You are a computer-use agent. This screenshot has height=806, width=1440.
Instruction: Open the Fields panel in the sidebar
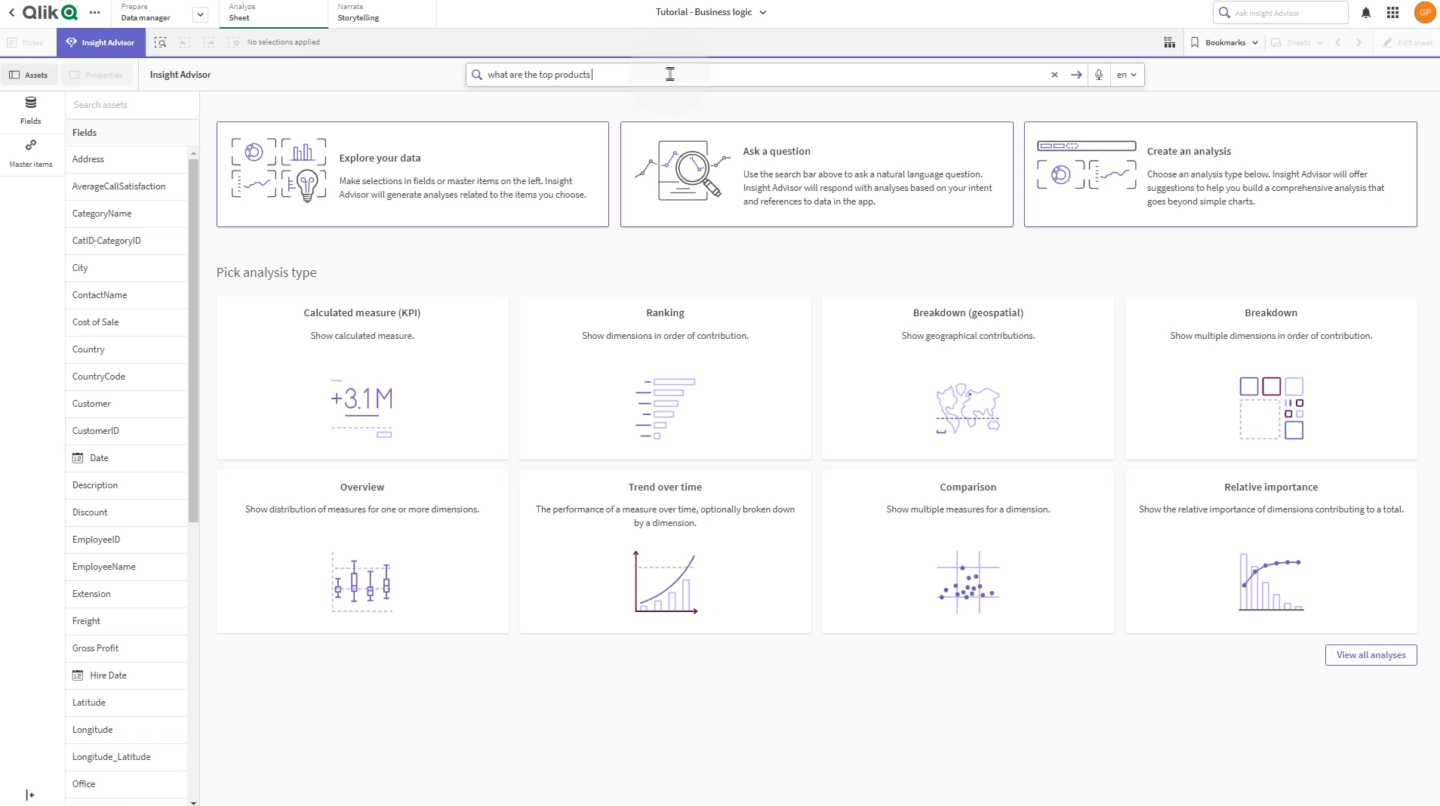point(30,110)
